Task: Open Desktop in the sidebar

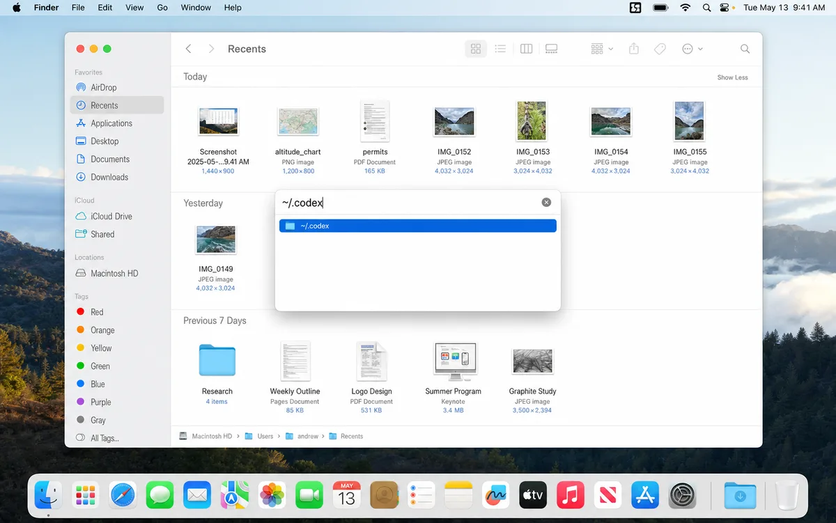Action: (116, 141)
